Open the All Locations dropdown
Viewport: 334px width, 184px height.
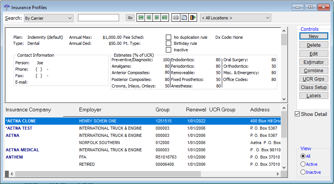[235, 18]
